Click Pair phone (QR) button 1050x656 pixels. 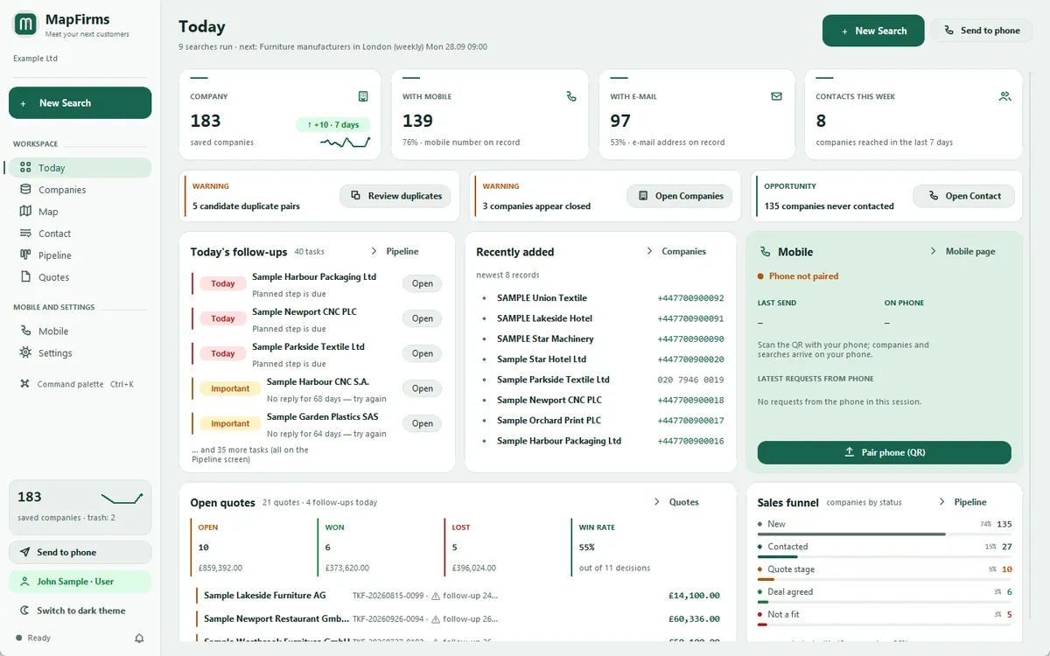(885, 452)
